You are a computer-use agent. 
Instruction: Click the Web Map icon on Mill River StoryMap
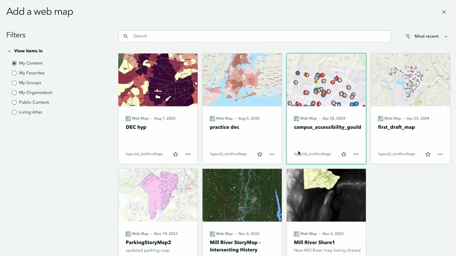click(212, 234)
